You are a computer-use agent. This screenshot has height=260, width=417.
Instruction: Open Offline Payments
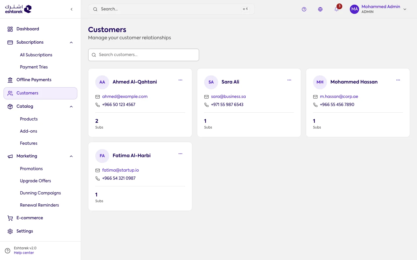41,80
